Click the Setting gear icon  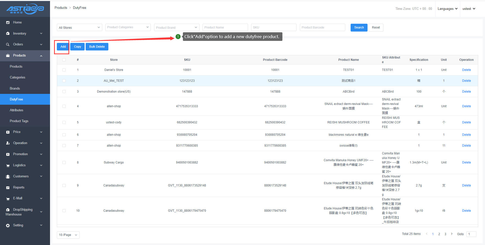point(8,225)
